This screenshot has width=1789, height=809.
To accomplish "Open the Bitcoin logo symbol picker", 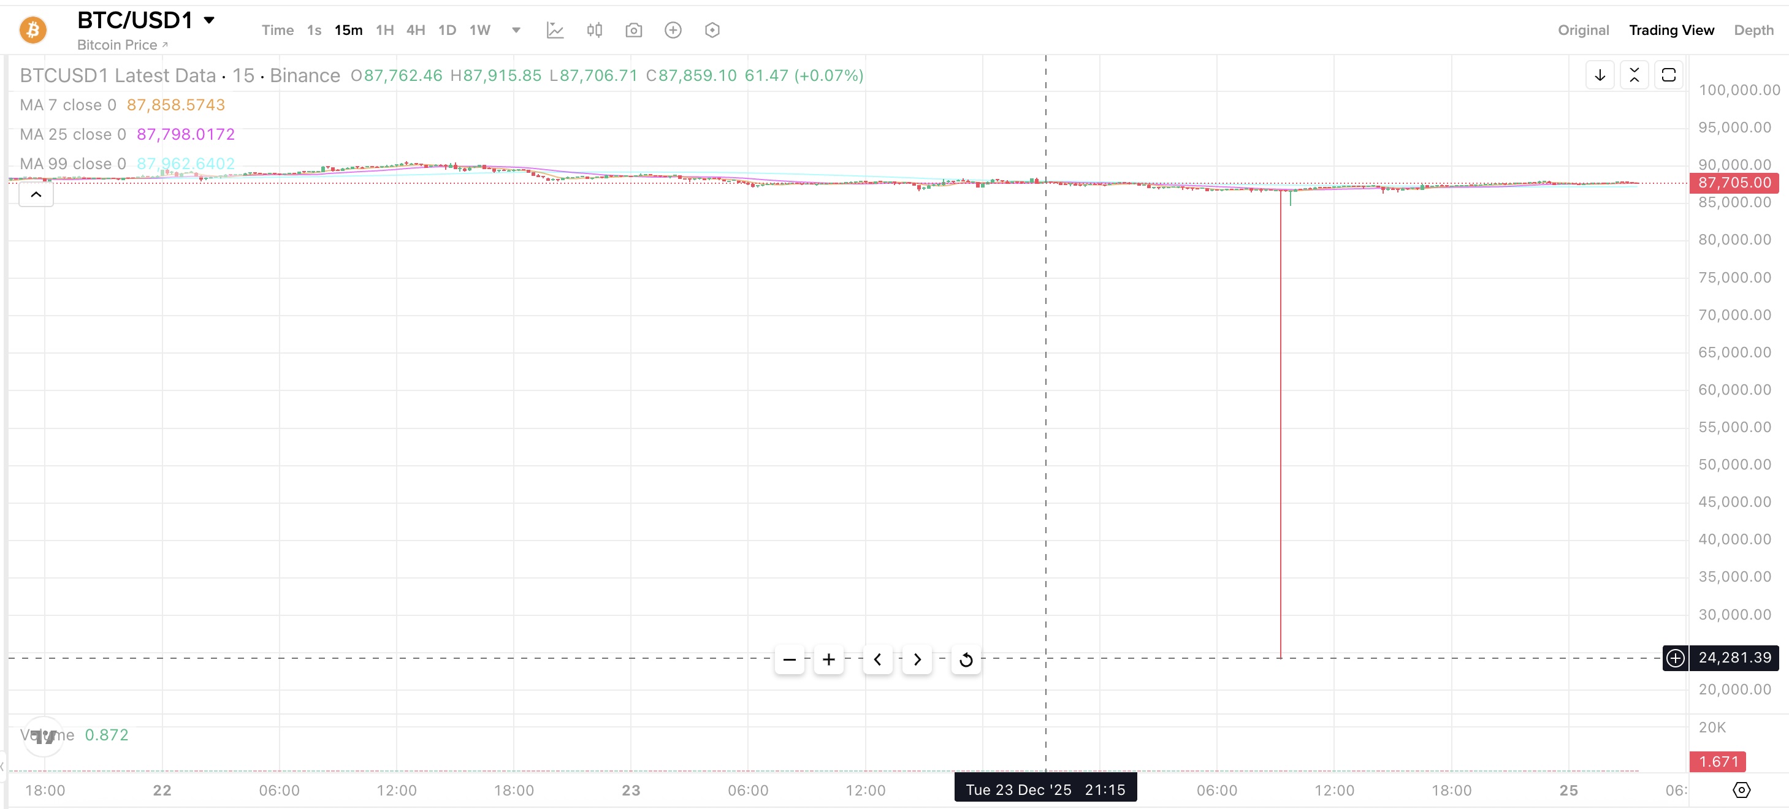I will pyautogui.click(x=32, y=29).
